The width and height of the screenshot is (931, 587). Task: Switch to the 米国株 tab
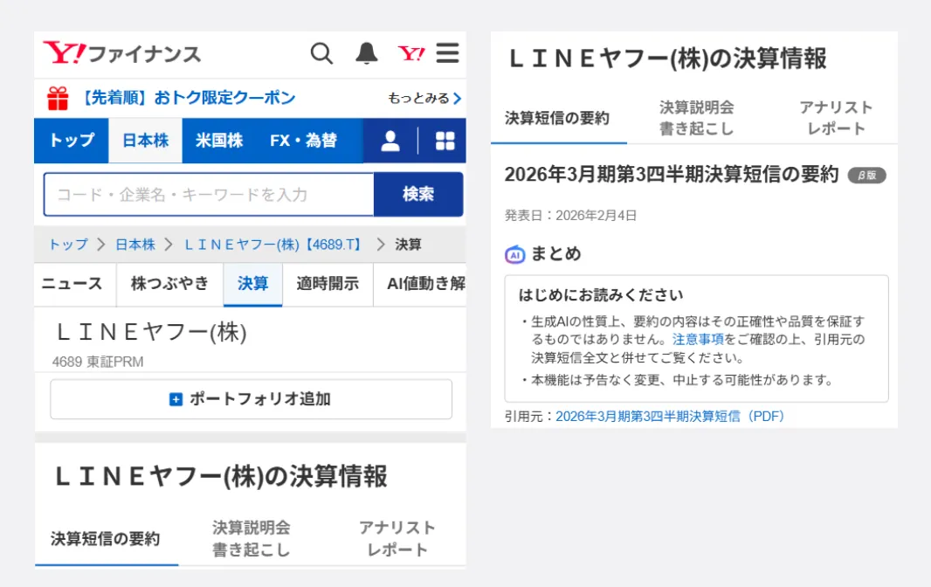pyautogui.click(x=218, y=141)
